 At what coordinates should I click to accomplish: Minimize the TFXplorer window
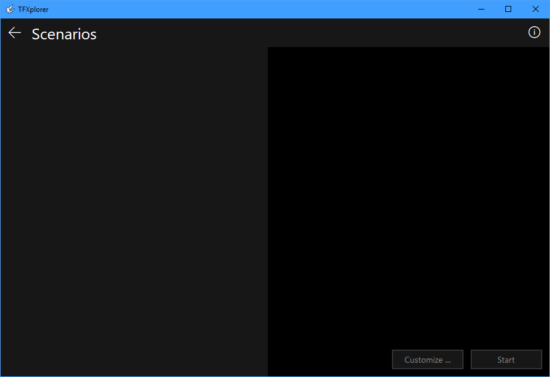481,9
